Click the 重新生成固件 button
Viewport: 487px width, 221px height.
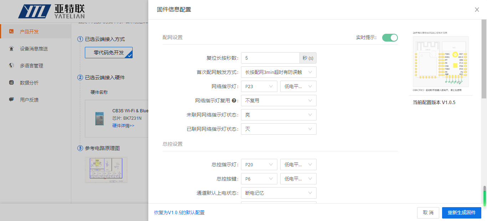[461, 212]
